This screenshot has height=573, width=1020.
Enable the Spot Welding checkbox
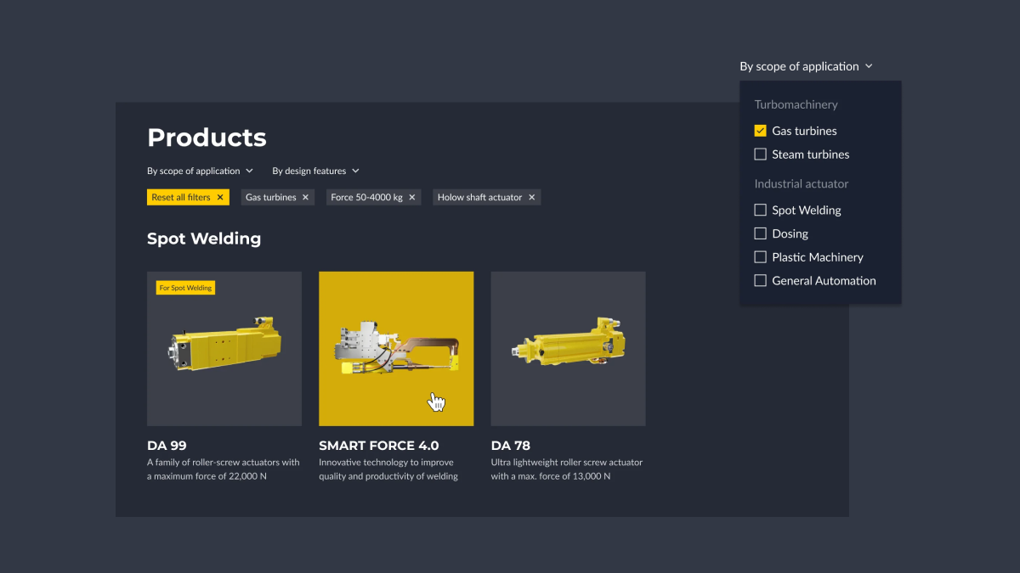[x=761, y=210]
